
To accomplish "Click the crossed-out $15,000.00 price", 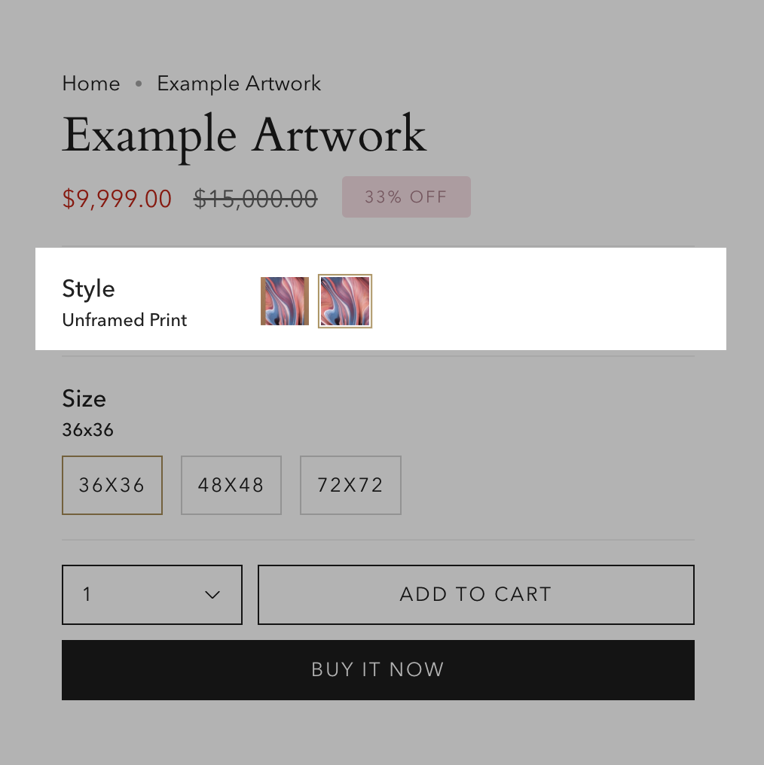I will pyautogui.click(x=255, y=199).
